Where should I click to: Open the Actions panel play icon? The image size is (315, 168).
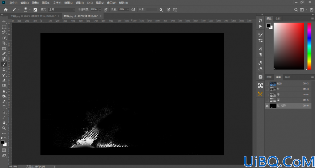pos(260,26)
